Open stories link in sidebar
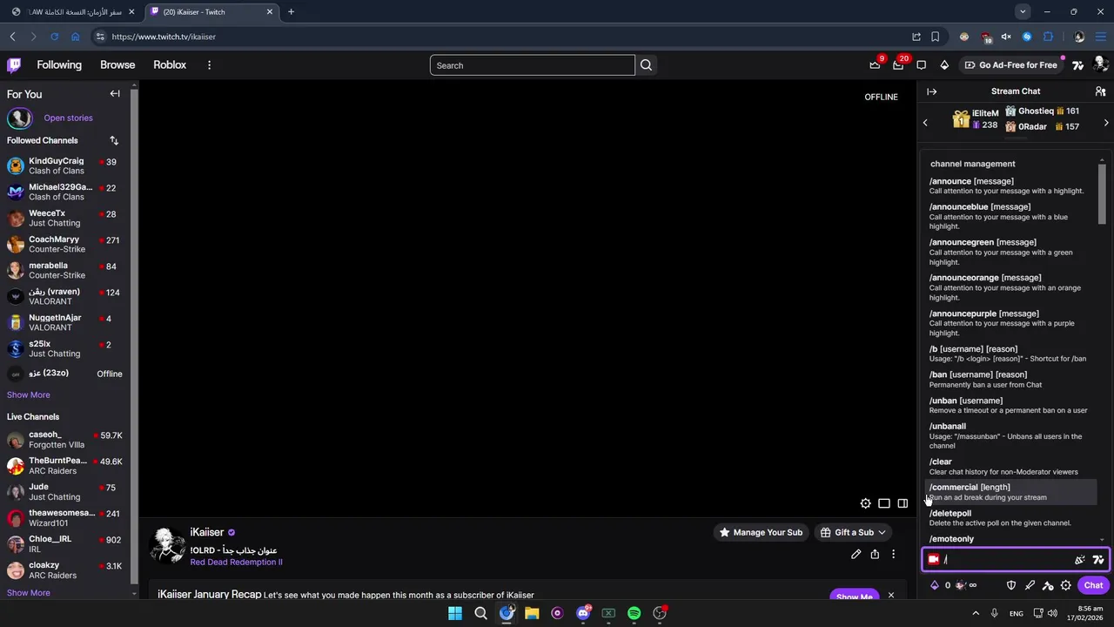 click(68, 118)
